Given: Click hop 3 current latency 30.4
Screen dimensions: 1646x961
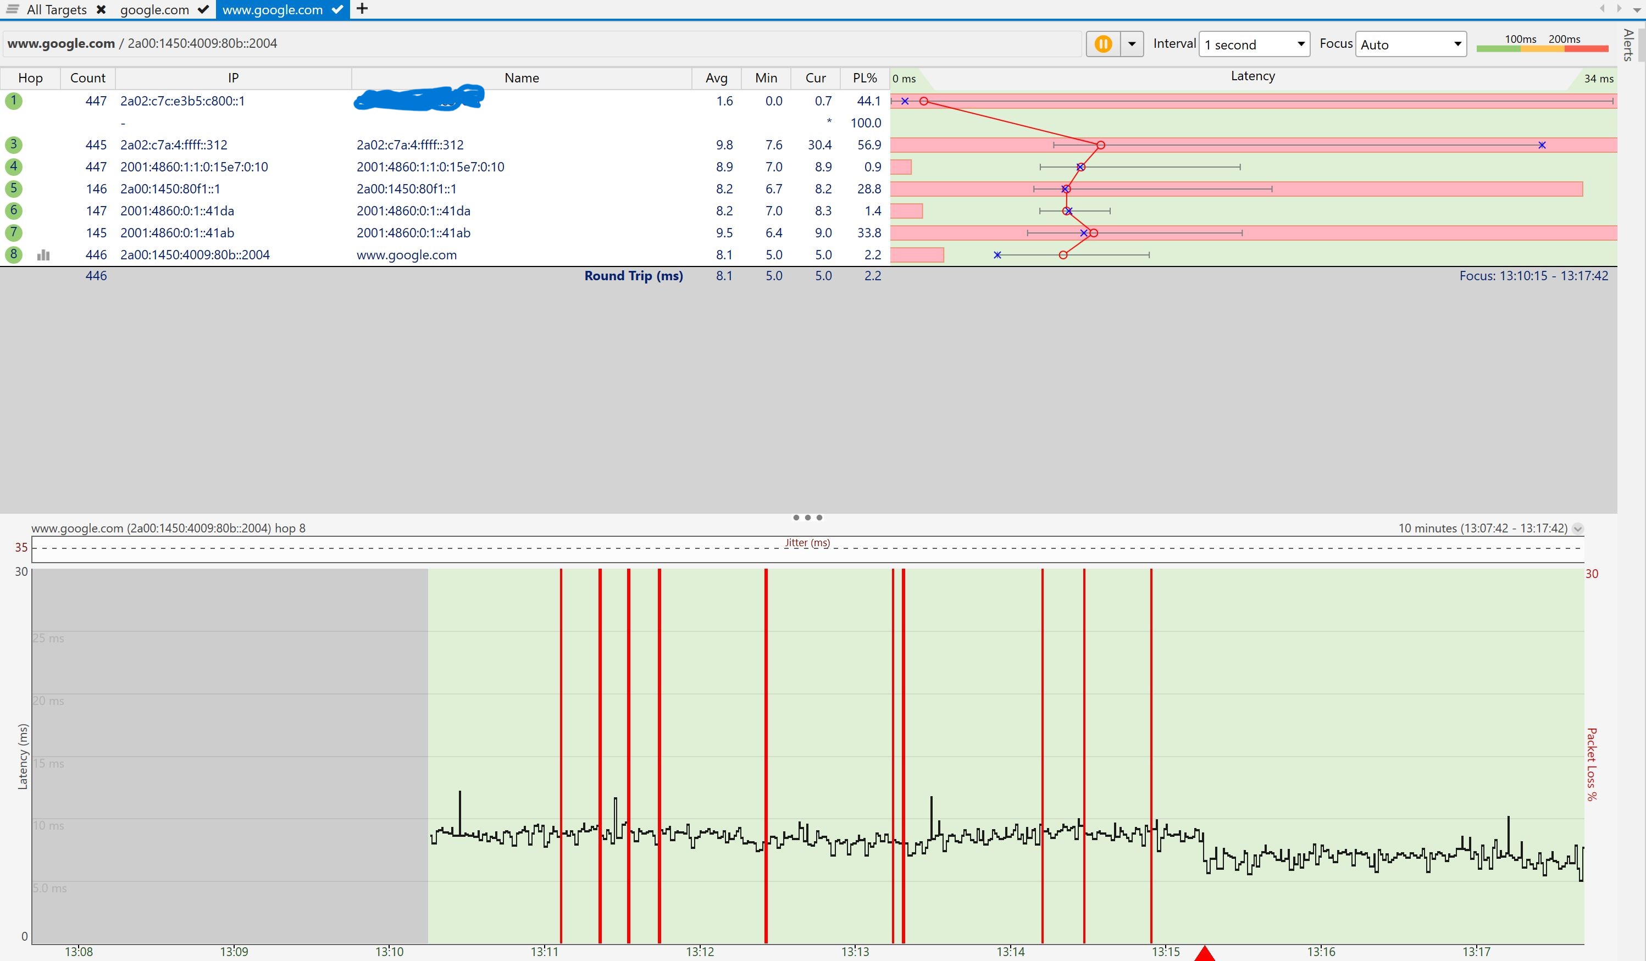Looking at the screenshot, I should 820,145.
